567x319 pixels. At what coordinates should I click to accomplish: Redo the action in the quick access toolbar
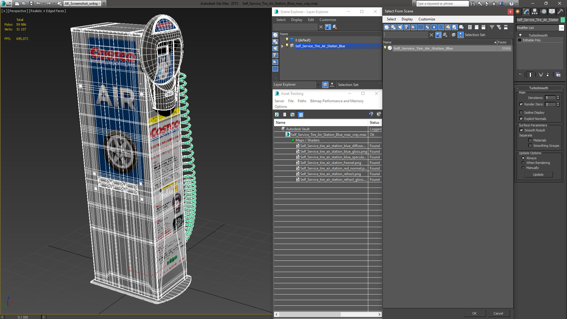[49, 4]
